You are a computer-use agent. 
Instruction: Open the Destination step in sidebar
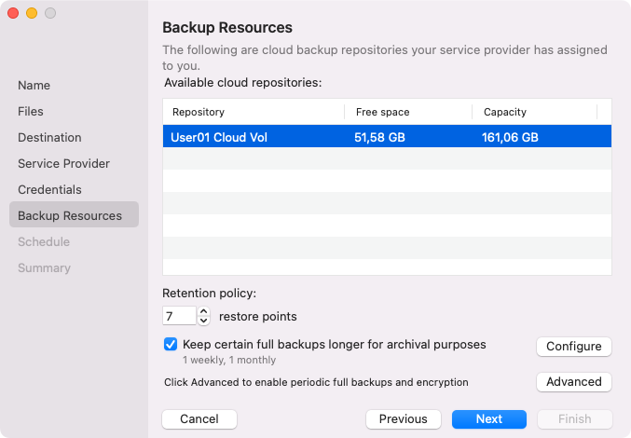click(x=49, y=137)
